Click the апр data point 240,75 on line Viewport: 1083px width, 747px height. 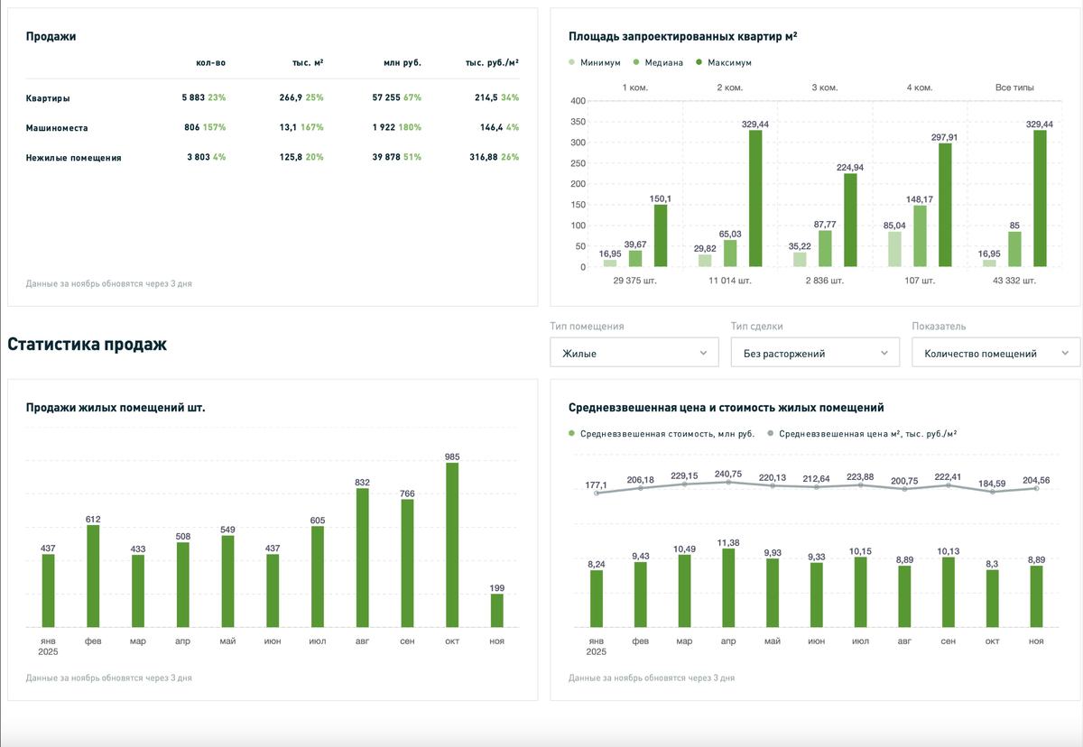pos(728,483)
